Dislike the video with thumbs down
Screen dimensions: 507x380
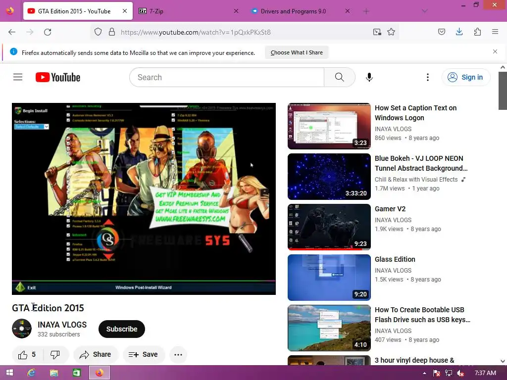(55, 355)
